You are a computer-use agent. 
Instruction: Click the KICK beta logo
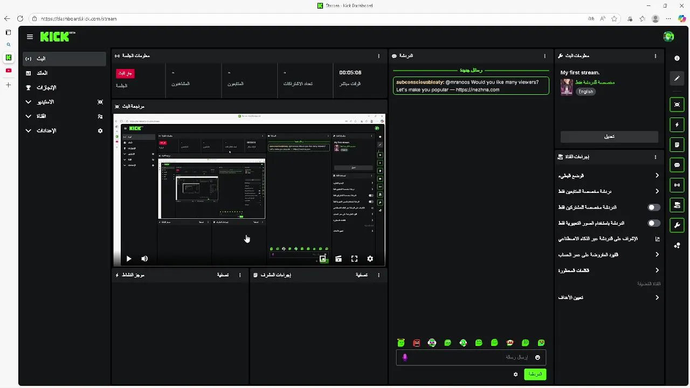pyautogui.click(x=58, y=37)
